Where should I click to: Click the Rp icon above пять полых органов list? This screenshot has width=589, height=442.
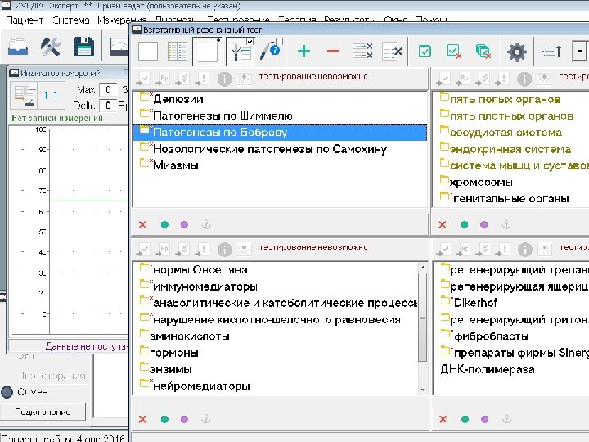point(463,79)
